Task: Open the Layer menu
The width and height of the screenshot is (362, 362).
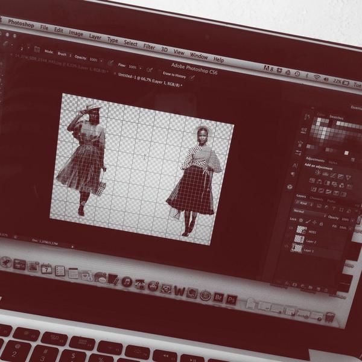Action: (x=95, y=37)
